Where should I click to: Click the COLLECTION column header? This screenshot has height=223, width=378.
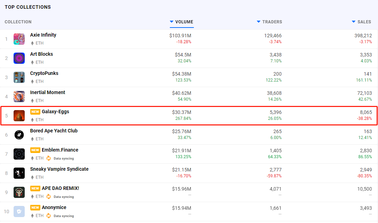[18, 22]
